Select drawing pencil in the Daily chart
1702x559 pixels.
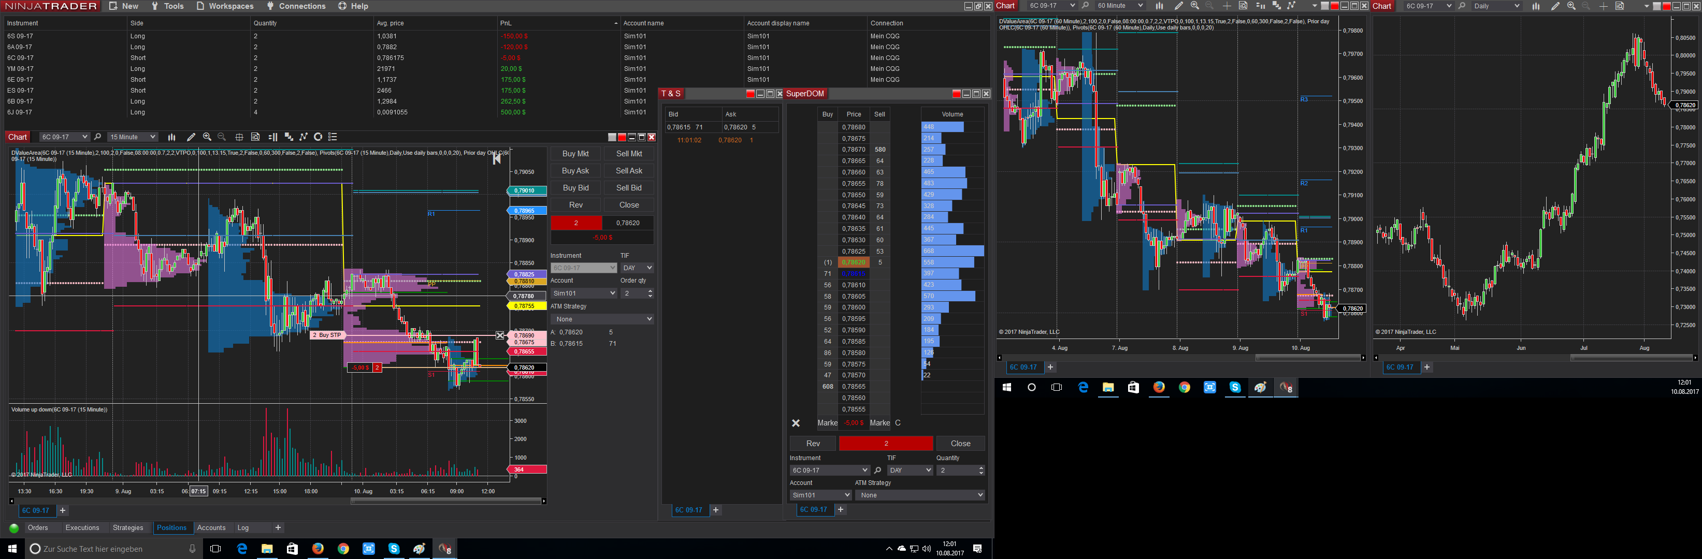point(1555,6)
